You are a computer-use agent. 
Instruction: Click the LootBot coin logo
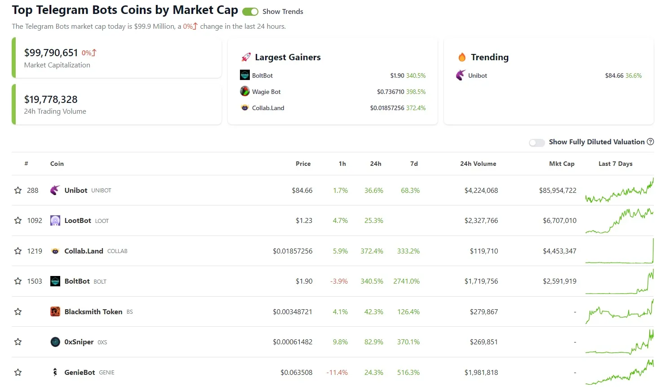(x=55, y=221)
